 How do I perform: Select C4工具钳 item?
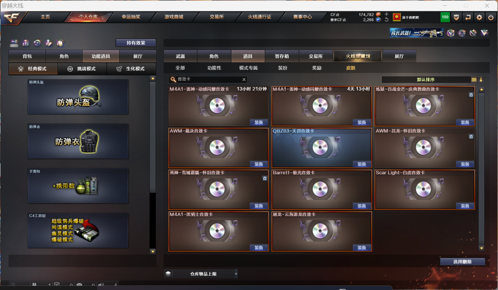pos(78,230)
